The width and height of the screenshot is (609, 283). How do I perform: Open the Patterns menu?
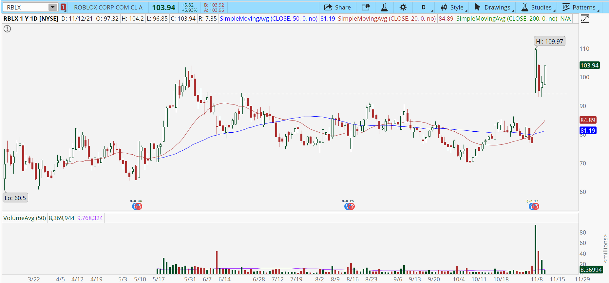click(580, 7)
